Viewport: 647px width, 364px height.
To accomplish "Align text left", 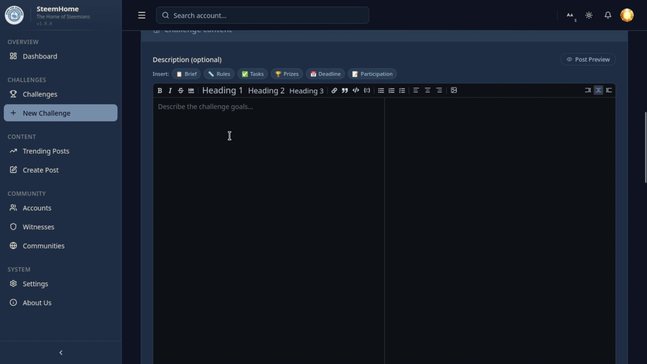I will click(x=416, y=90).
